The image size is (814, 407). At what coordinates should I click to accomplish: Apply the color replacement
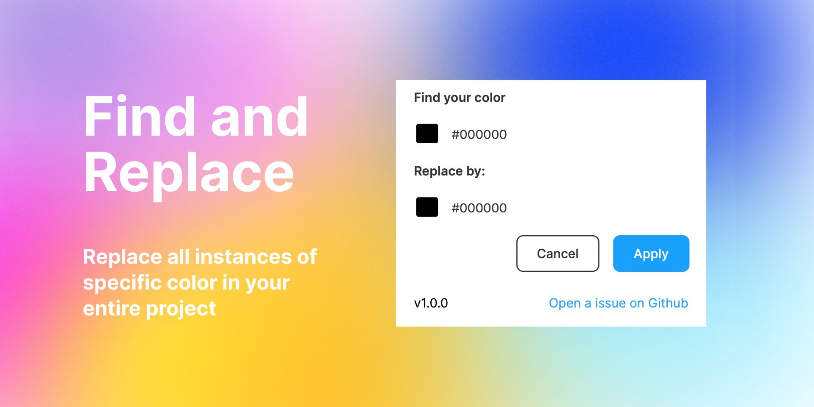(x=651, y=253)
